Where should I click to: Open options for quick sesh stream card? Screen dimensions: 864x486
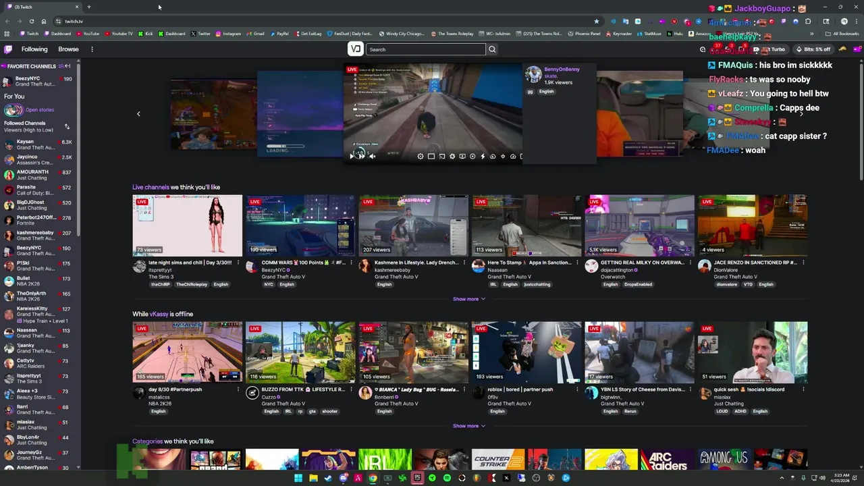tap(803, 389)
